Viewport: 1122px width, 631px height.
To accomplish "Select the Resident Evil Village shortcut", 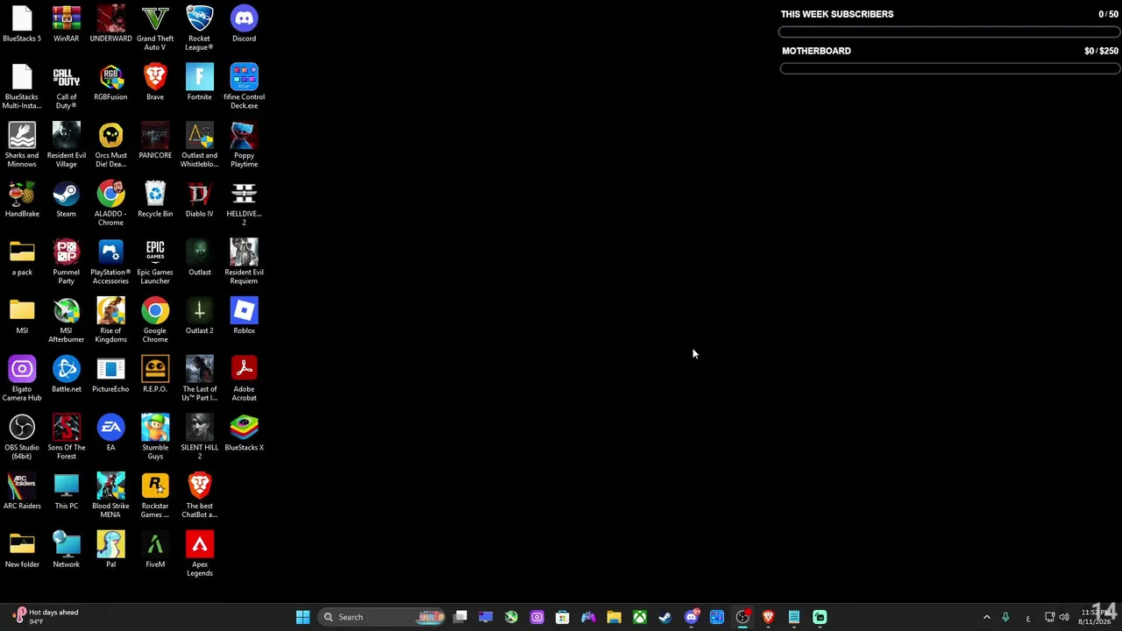I will click(x=66, y=145).
